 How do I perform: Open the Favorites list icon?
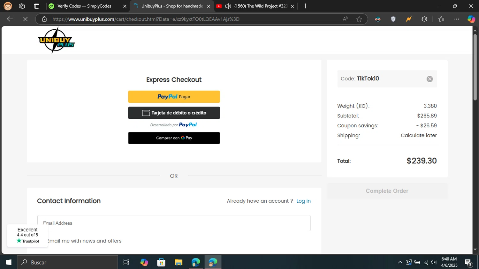coord(441,19)
